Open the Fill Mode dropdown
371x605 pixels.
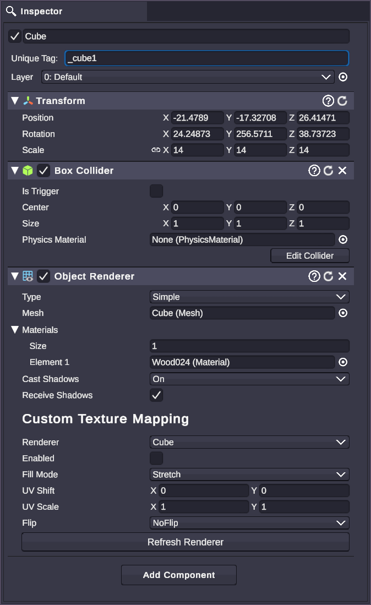pos(249,474)
